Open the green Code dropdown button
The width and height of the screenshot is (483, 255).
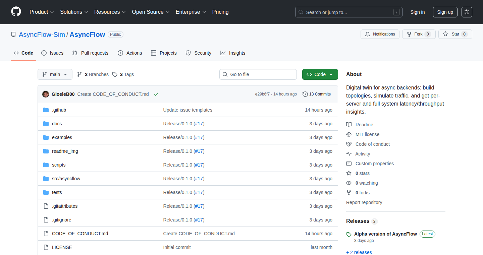coord(320,74)
